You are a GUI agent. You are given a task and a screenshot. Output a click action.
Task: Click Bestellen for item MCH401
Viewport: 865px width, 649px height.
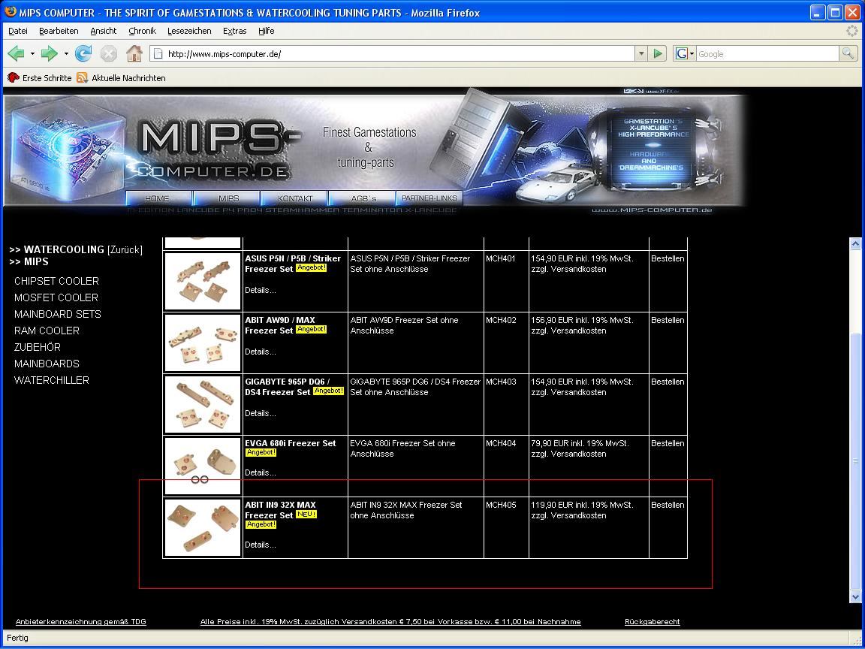(x=668, y=259)
